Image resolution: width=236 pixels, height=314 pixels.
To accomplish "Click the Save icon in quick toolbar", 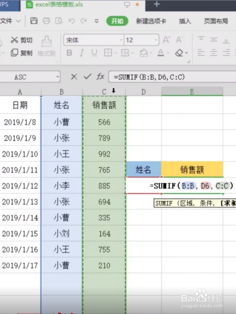I will [34, 21].
